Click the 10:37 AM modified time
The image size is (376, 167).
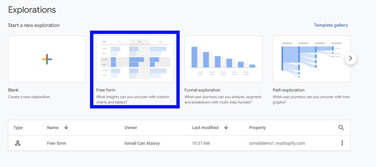click(x=201, y=143)
